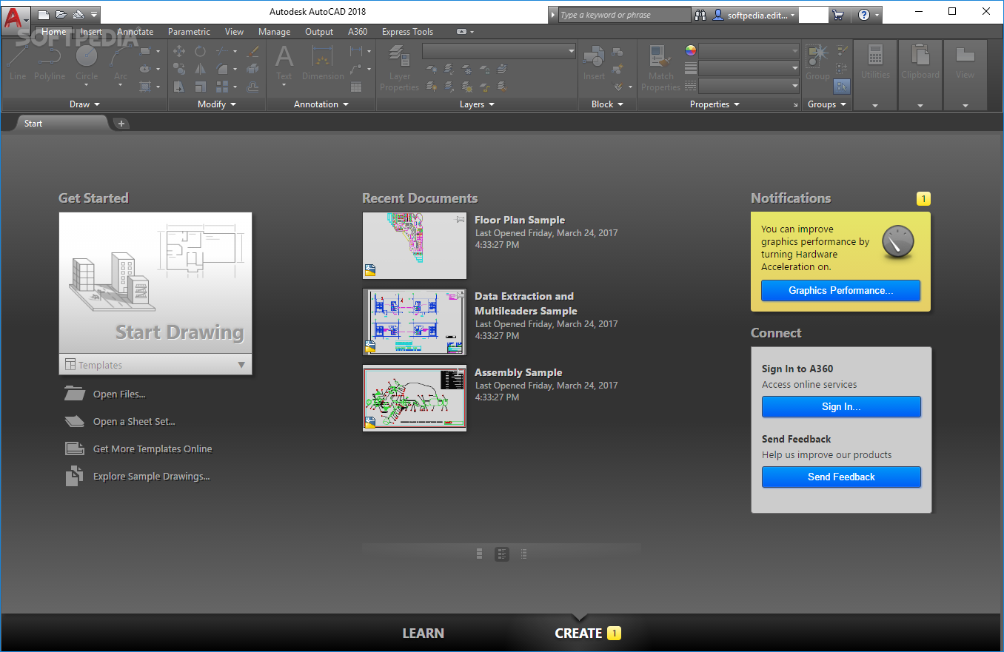Select the Stretch tool icon
This screenshot has height=652, width=1004.
tap(179, 87)
